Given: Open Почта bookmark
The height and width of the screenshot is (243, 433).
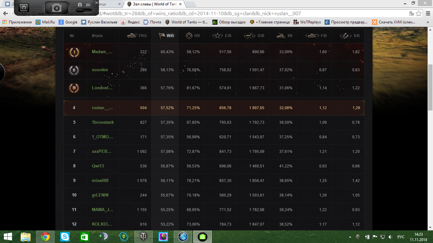Looking at the screenshot, I should tap(152, 22).
